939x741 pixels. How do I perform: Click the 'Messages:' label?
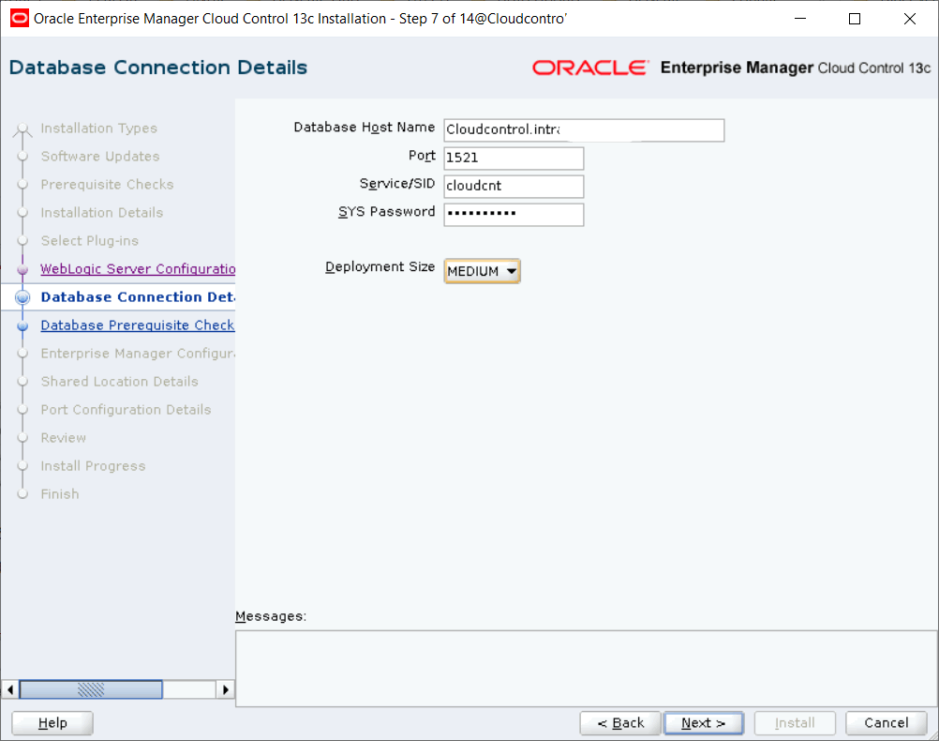tap(271, 616)
